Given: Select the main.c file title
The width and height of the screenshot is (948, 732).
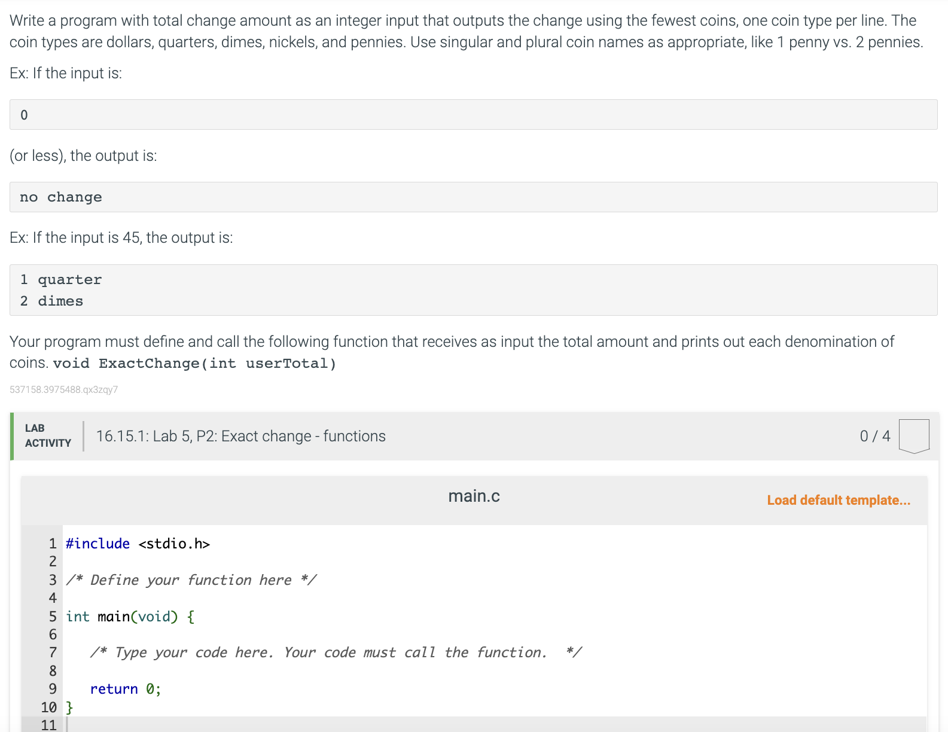Looking at the screenshot, I should click(x=474, y=496).
